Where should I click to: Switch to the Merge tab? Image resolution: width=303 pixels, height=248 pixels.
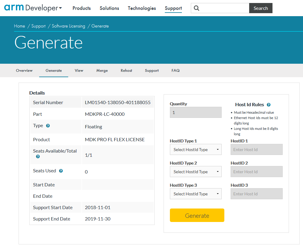click(x=102, y=71)
